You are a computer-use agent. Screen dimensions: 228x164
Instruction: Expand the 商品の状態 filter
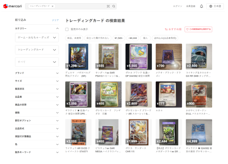click(37, 105)
